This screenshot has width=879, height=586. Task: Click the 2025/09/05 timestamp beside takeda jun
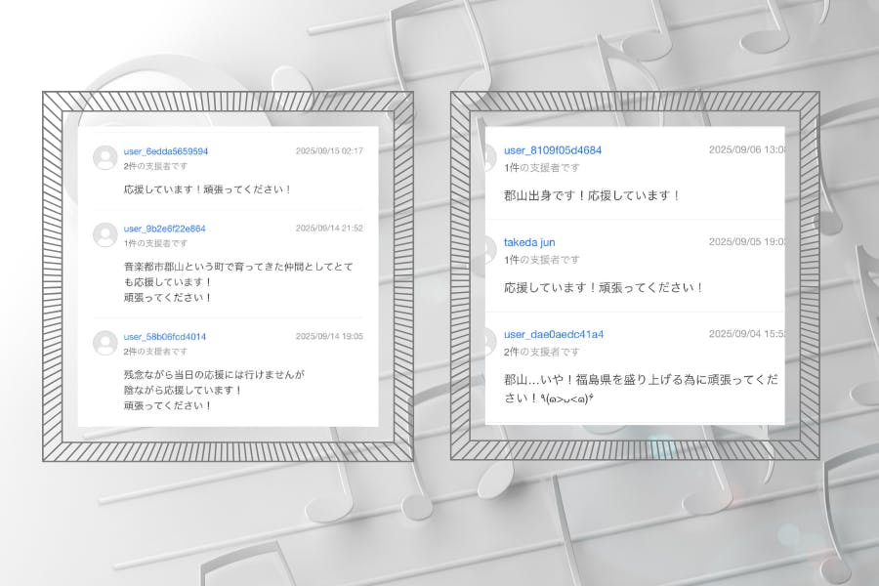click(x=746, y=242)
